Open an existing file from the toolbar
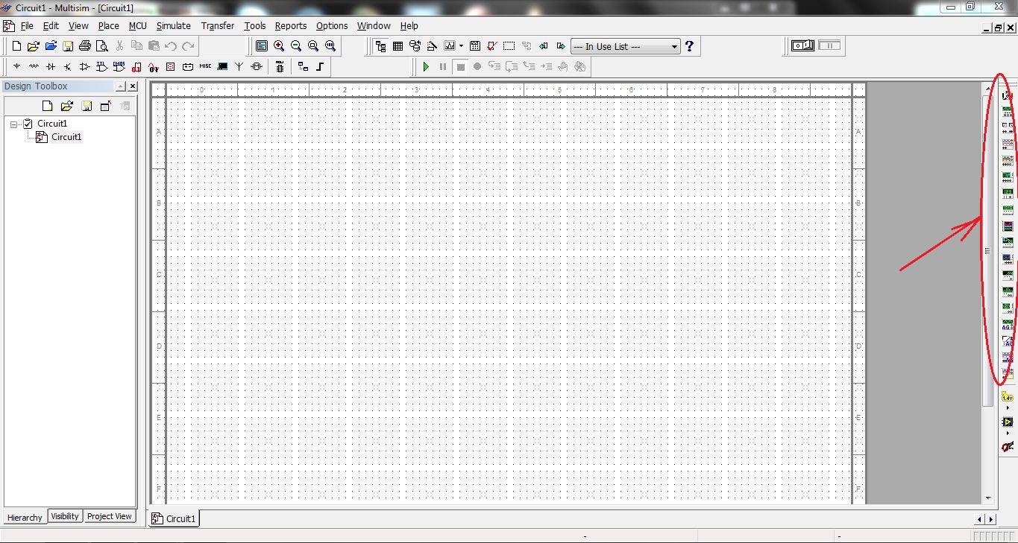Image resolution: width=1018 pixels, height=543 pixels. [x=34, y=46]
